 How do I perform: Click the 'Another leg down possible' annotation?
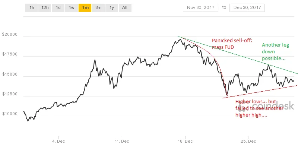(x=276, y=51)
